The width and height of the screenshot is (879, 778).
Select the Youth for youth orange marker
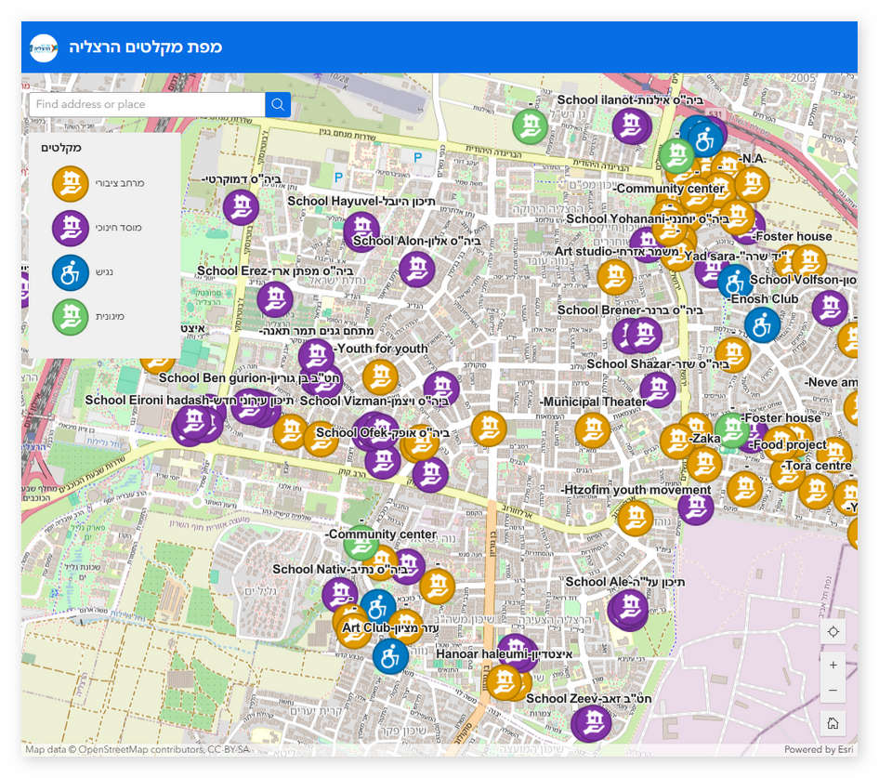[380, 377]
